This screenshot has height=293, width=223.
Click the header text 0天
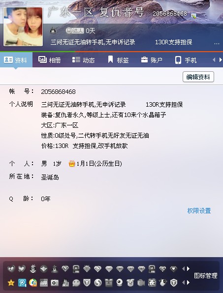click(91, 30)
